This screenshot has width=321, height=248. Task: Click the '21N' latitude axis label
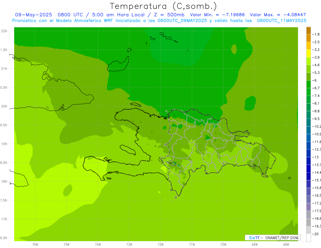click(4, 68)
